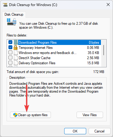The width and height of the screenshot is (113, 137).
Task: Tick the Delivery Optimization Files checkbox
Action: [10, 63]
